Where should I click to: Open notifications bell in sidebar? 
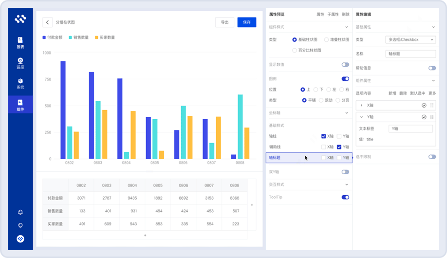pyautogui.click(x=20, y=212)
